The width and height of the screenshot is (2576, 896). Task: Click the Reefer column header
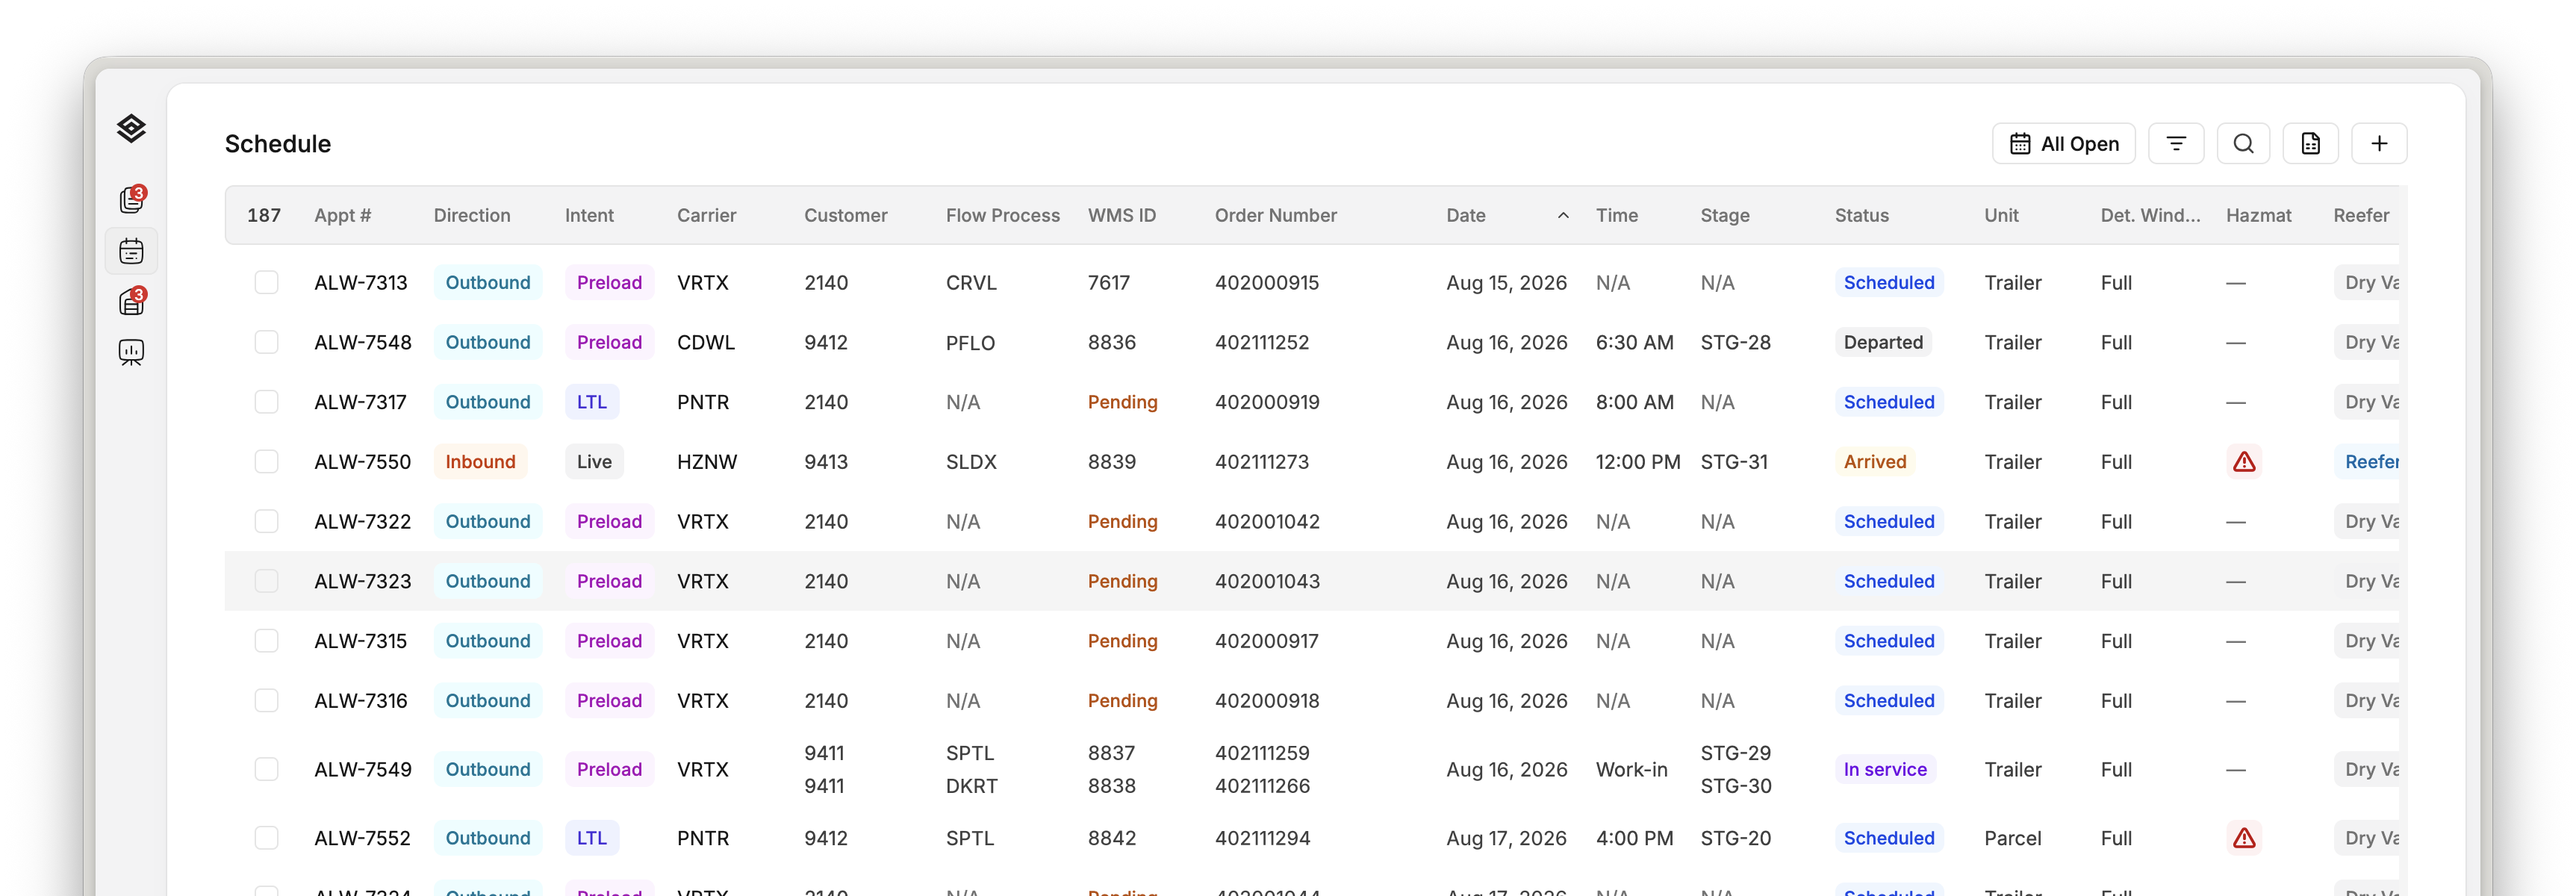(2361, 215)
